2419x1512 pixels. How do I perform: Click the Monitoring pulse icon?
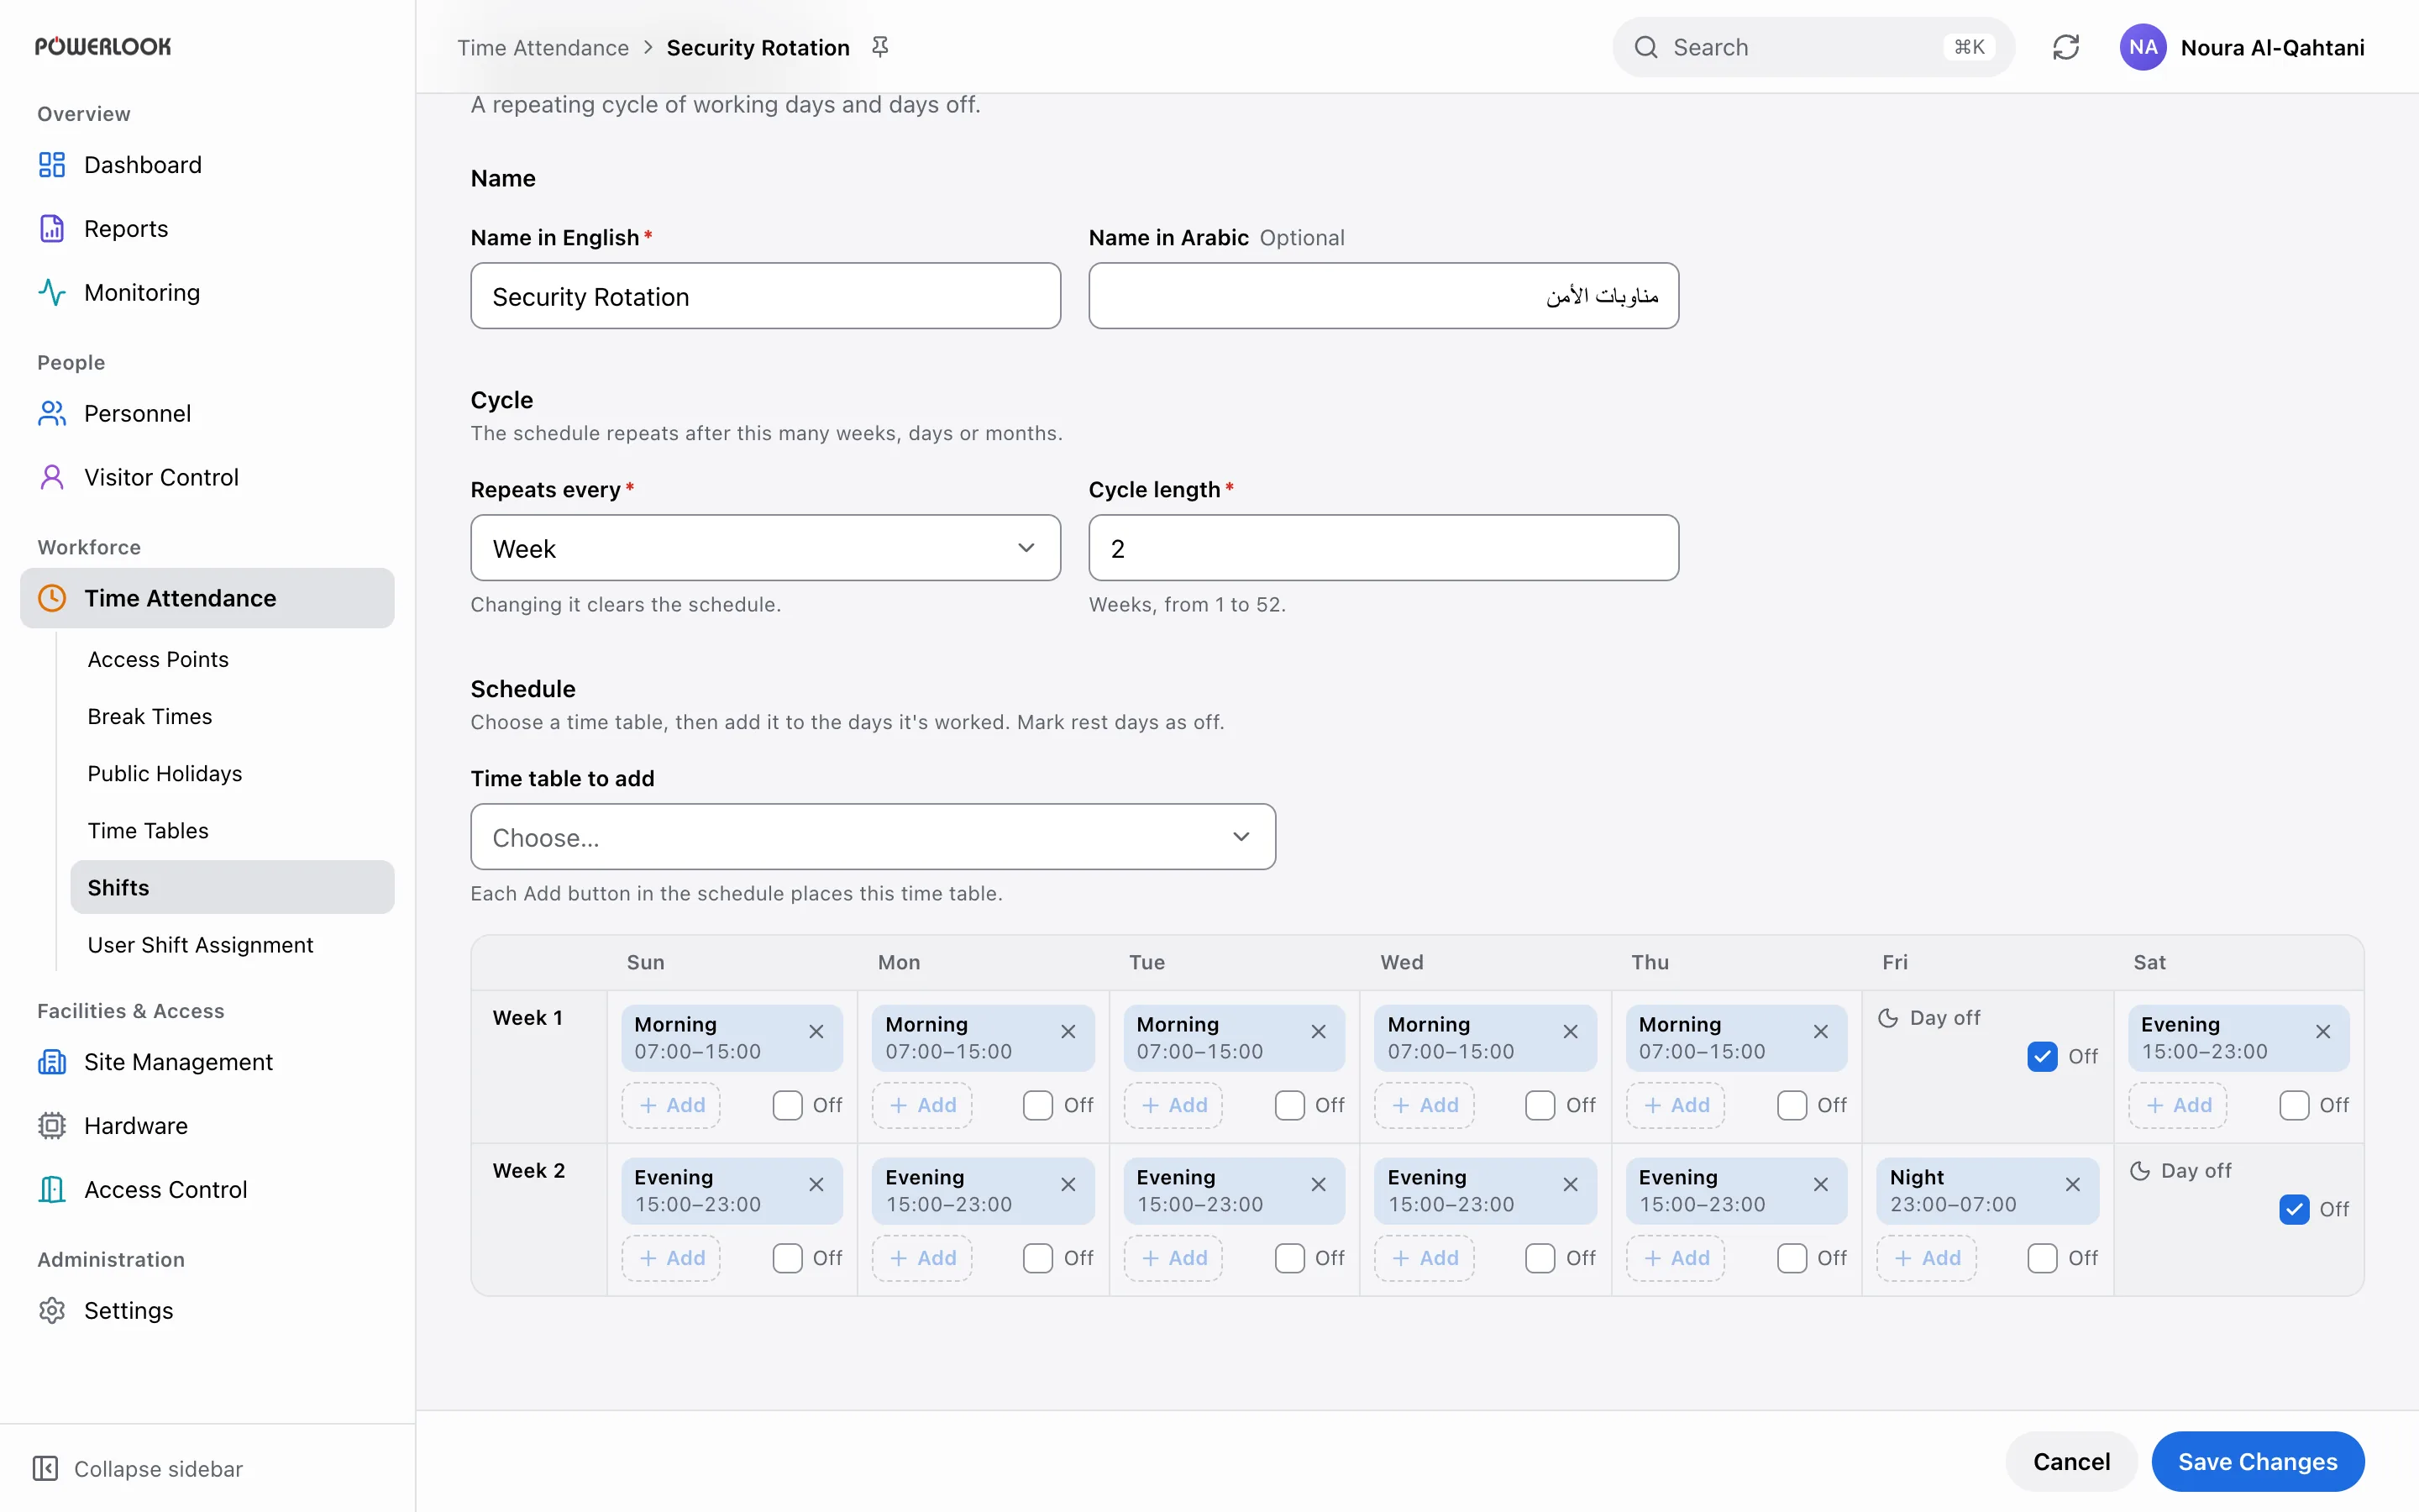(x=52, y=293)
